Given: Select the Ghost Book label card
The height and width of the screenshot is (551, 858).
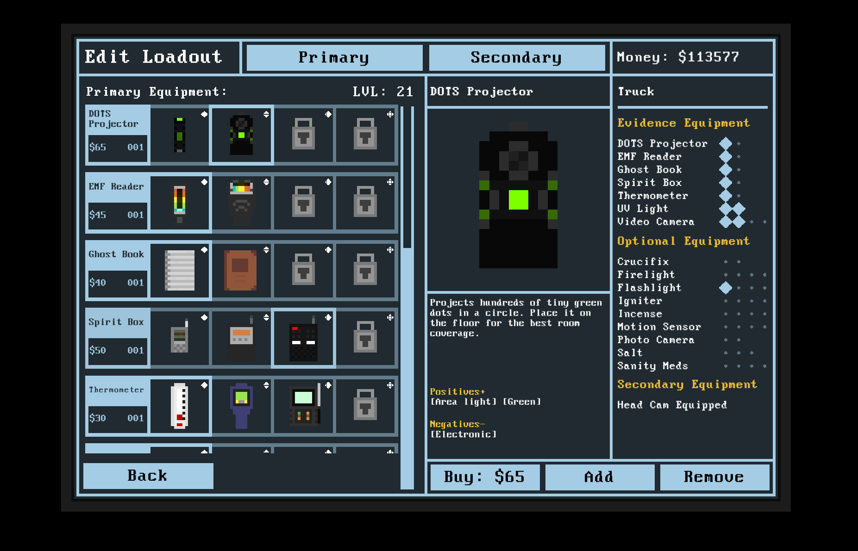Looking at the screenshot, I should [x=118, y=270].
